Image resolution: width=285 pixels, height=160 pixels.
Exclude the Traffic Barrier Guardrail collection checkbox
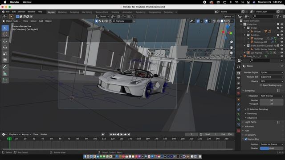tap(278, 46)
